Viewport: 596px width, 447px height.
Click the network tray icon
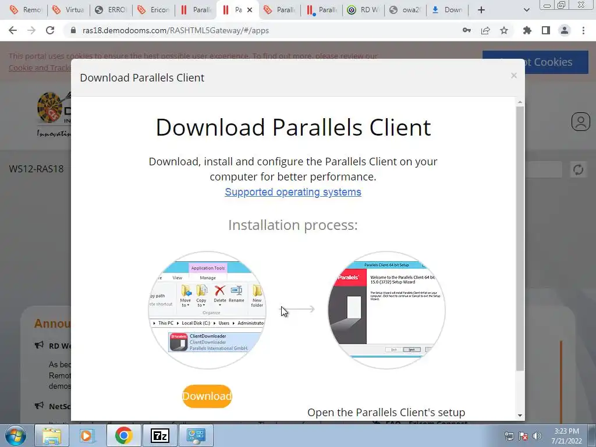(509, 436)
